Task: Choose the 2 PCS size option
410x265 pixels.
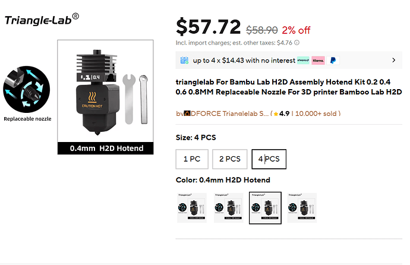Action: click(229, 159)
